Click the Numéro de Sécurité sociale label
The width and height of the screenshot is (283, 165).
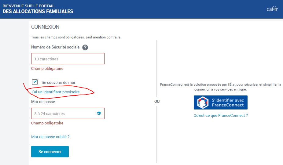pyautogui.click(x=55, y=47)
